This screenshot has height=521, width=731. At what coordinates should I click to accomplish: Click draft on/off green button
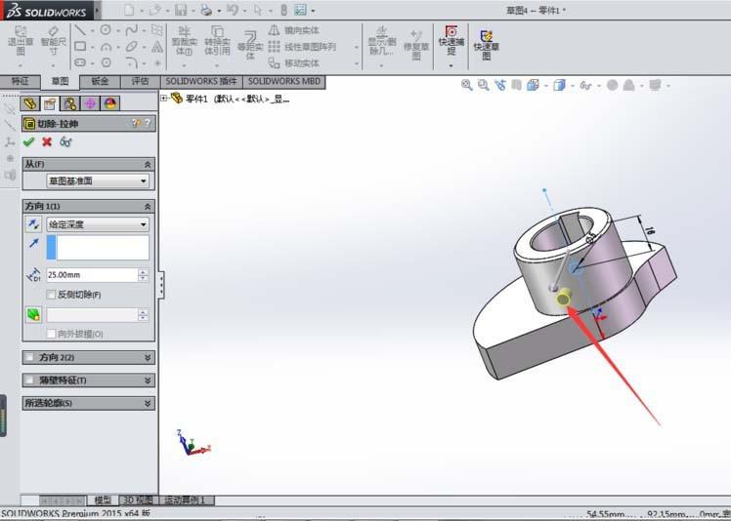33,315
